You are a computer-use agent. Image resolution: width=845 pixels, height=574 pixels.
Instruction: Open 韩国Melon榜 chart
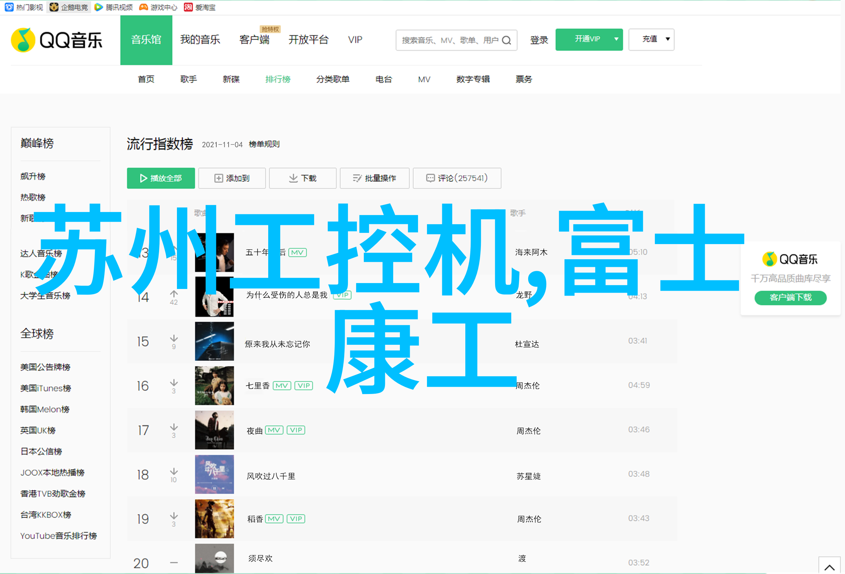45,409
